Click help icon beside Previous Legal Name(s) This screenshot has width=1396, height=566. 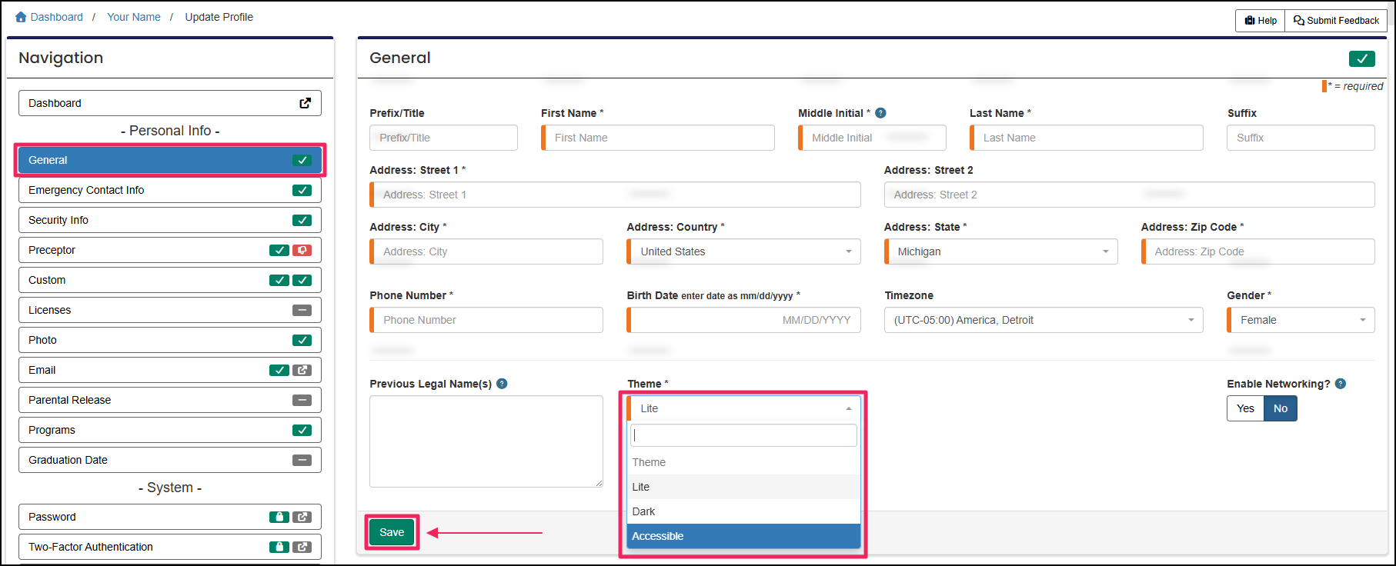point(502,384)
